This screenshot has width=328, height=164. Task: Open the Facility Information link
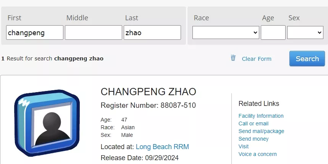261,116
